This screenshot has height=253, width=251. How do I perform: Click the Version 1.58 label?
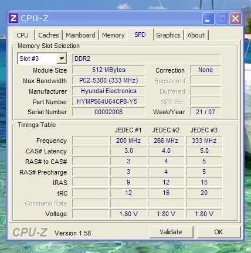coord(73,233)
